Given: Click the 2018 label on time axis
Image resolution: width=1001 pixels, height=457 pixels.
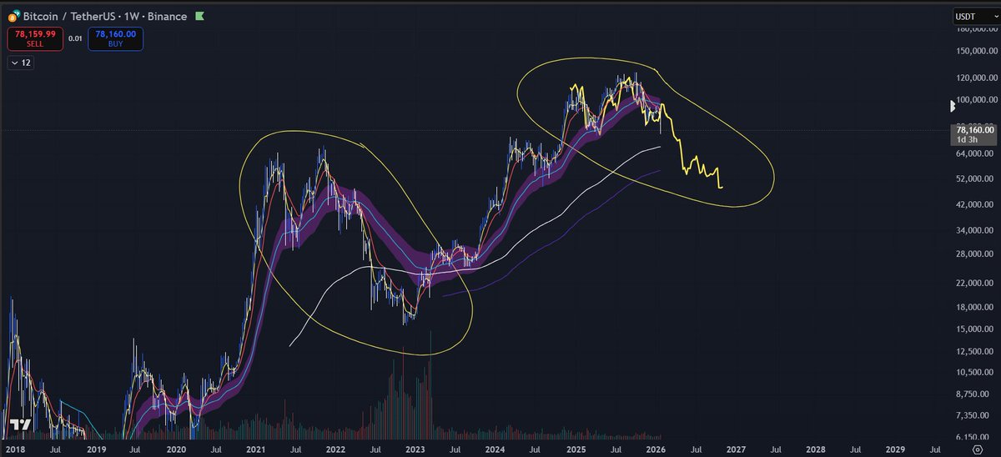Looking at the screenshot, I should click(15, 449).
